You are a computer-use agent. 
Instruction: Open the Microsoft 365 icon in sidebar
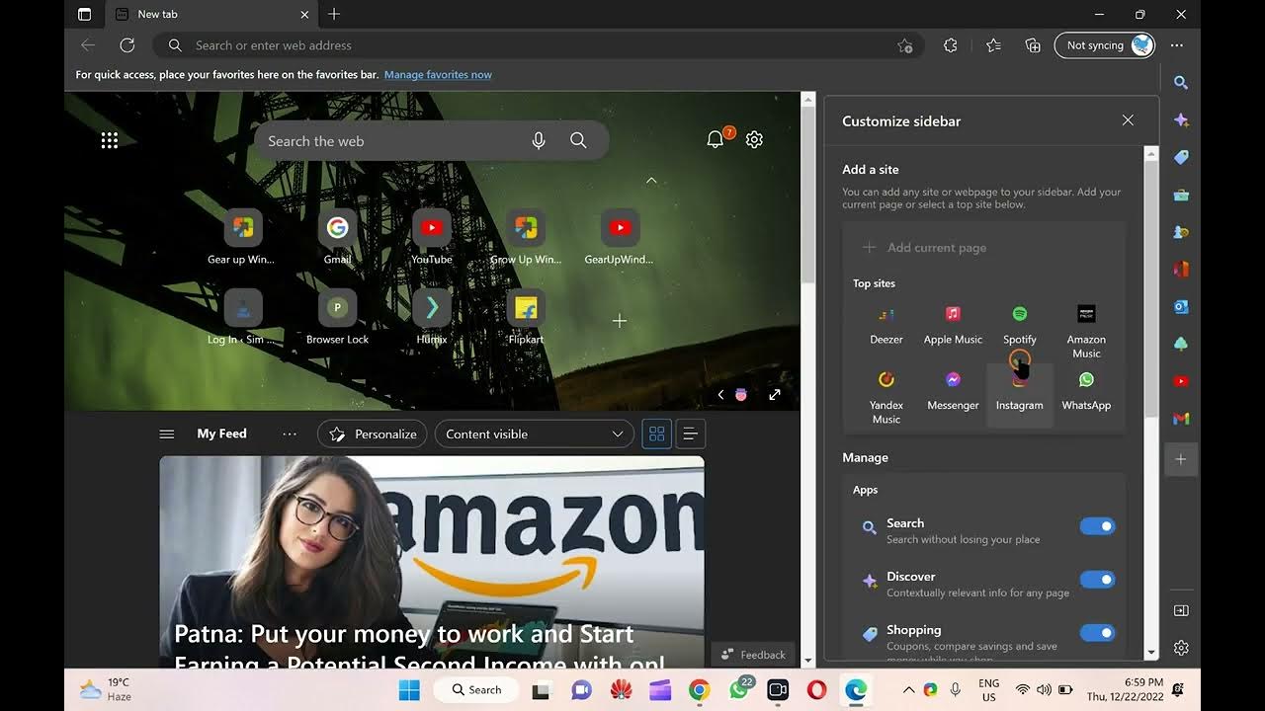(x=1180, y=269)
